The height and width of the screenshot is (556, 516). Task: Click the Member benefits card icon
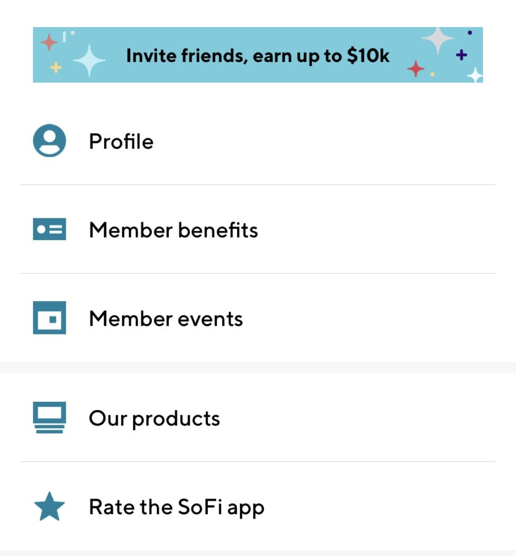click(49, 230)
